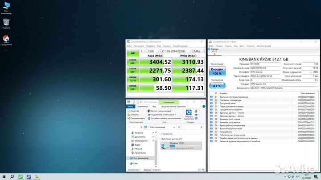
Task: Run RND4K Q32T1 test button
Action: [133, 79]
